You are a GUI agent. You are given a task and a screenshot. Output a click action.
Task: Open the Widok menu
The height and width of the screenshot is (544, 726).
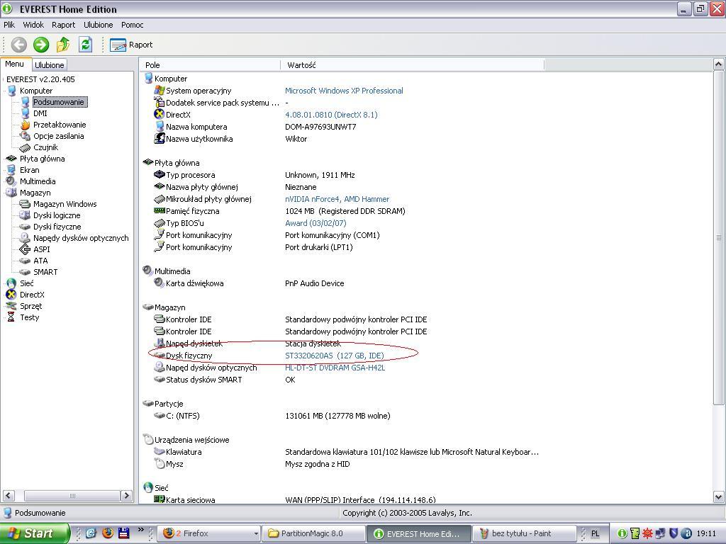(33, 25)
